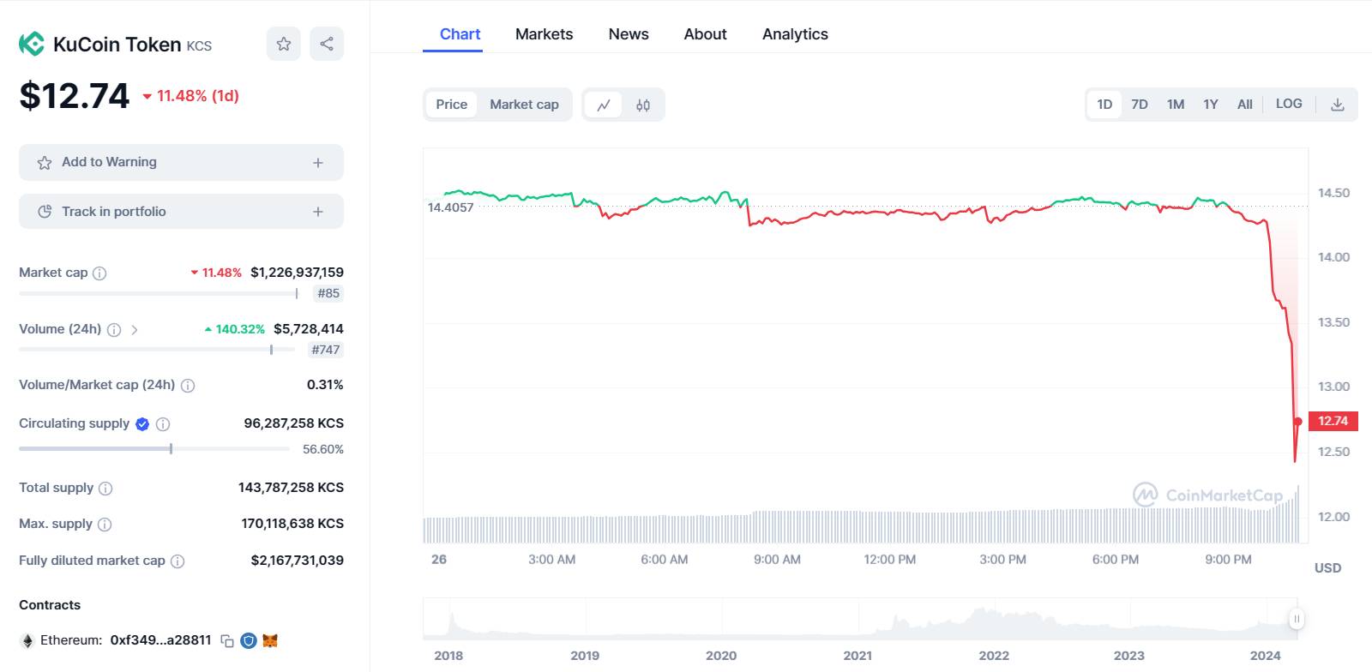Set chart range to All
Image resolution: width=1372 pixels, height=672 pixels.
(1245, 105)
